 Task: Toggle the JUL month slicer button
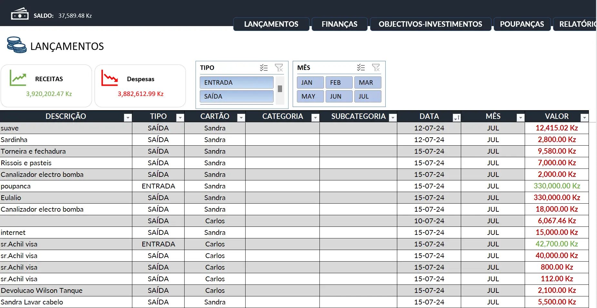tap(368, 96)
